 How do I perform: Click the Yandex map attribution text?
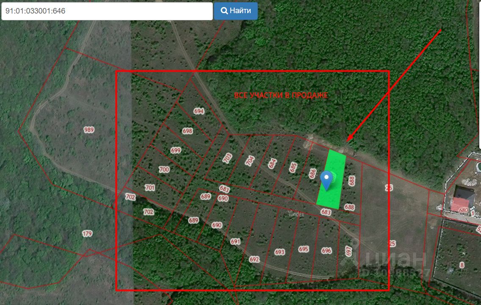point(296,214)
